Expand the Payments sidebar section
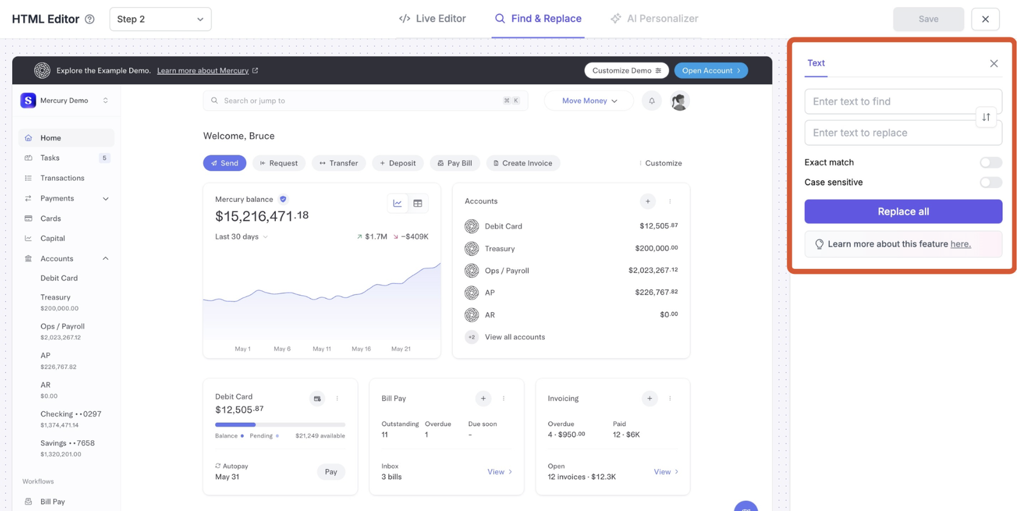 tap(105, 199)
